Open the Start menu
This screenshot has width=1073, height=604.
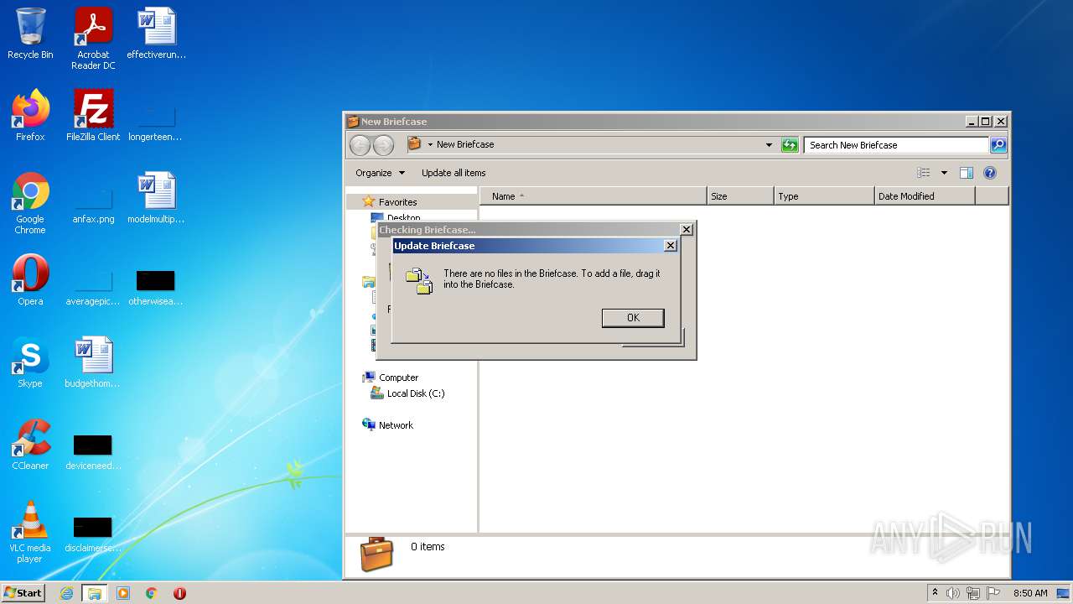point(23,593)
